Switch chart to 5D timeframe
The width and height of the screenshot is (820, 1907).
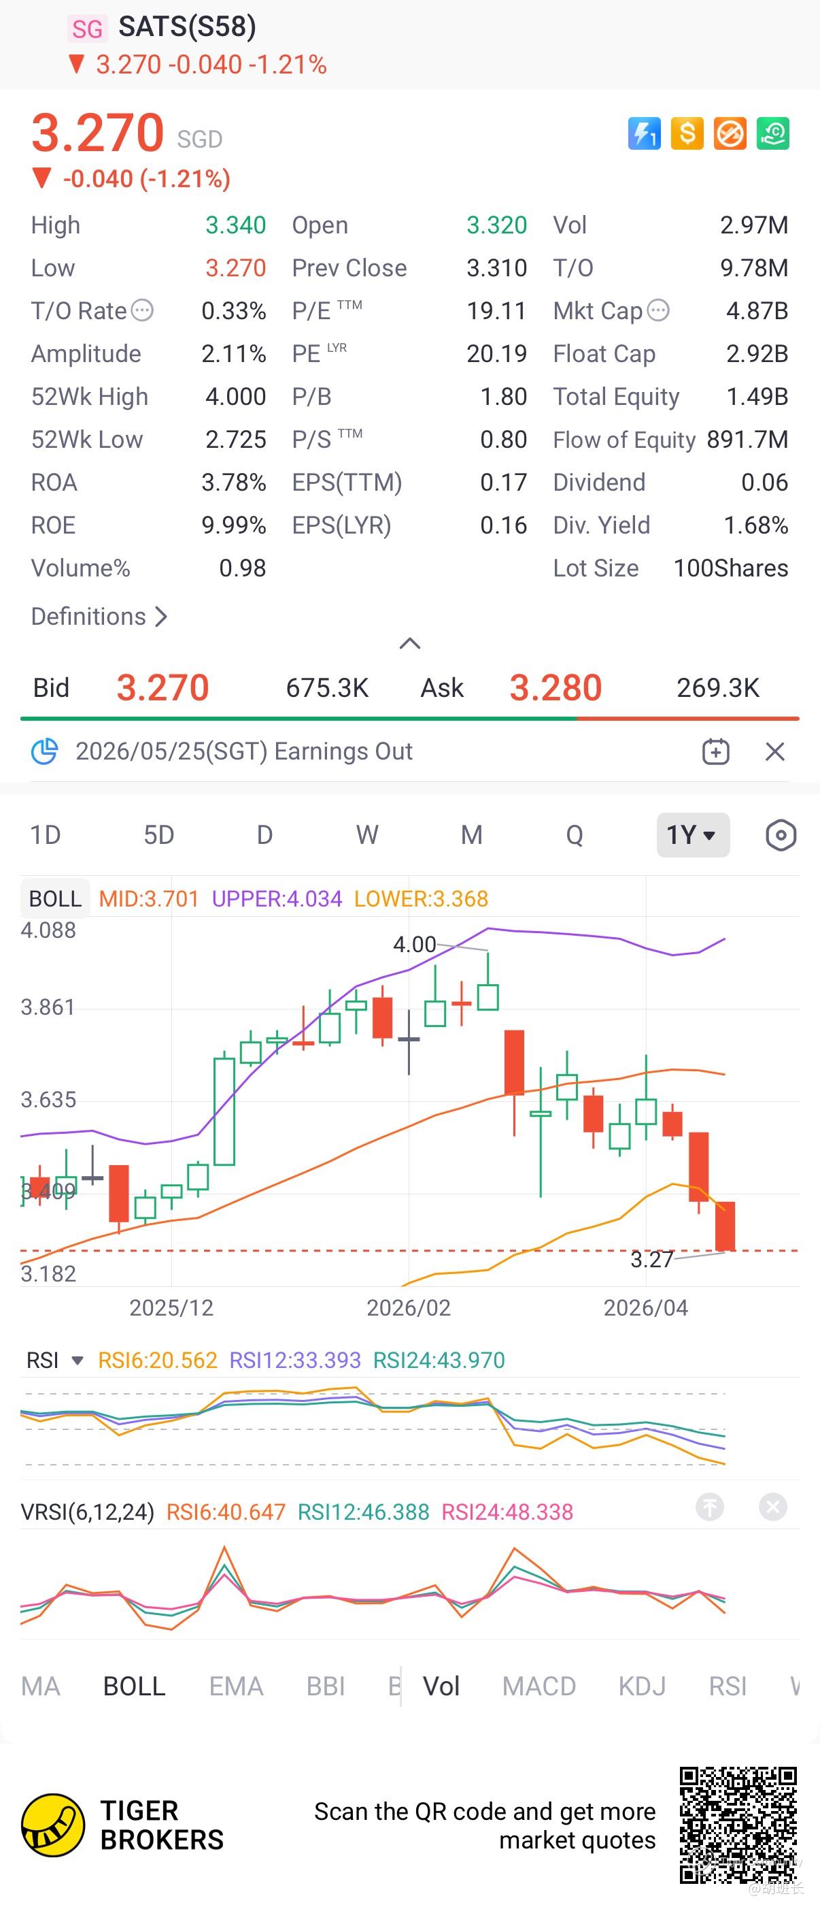pyautogui.click(x=158, y=835)
